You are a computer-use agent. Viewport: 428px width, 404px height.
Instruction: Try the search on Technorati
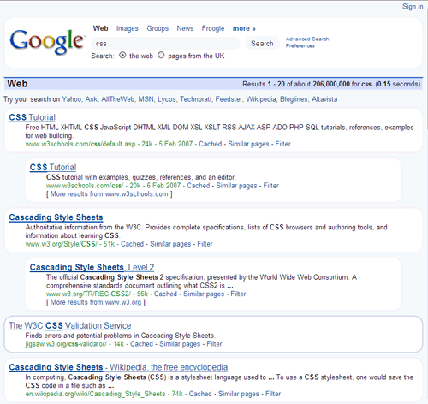[x=195, y=99]
